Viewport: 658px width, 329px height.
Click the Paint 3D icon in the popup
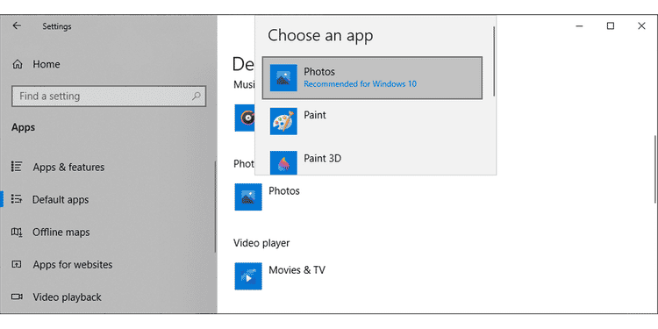tap(283, 162)
